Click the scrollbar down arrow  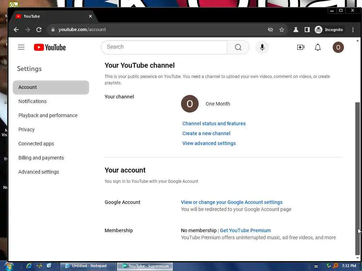(x=357, y=258)
